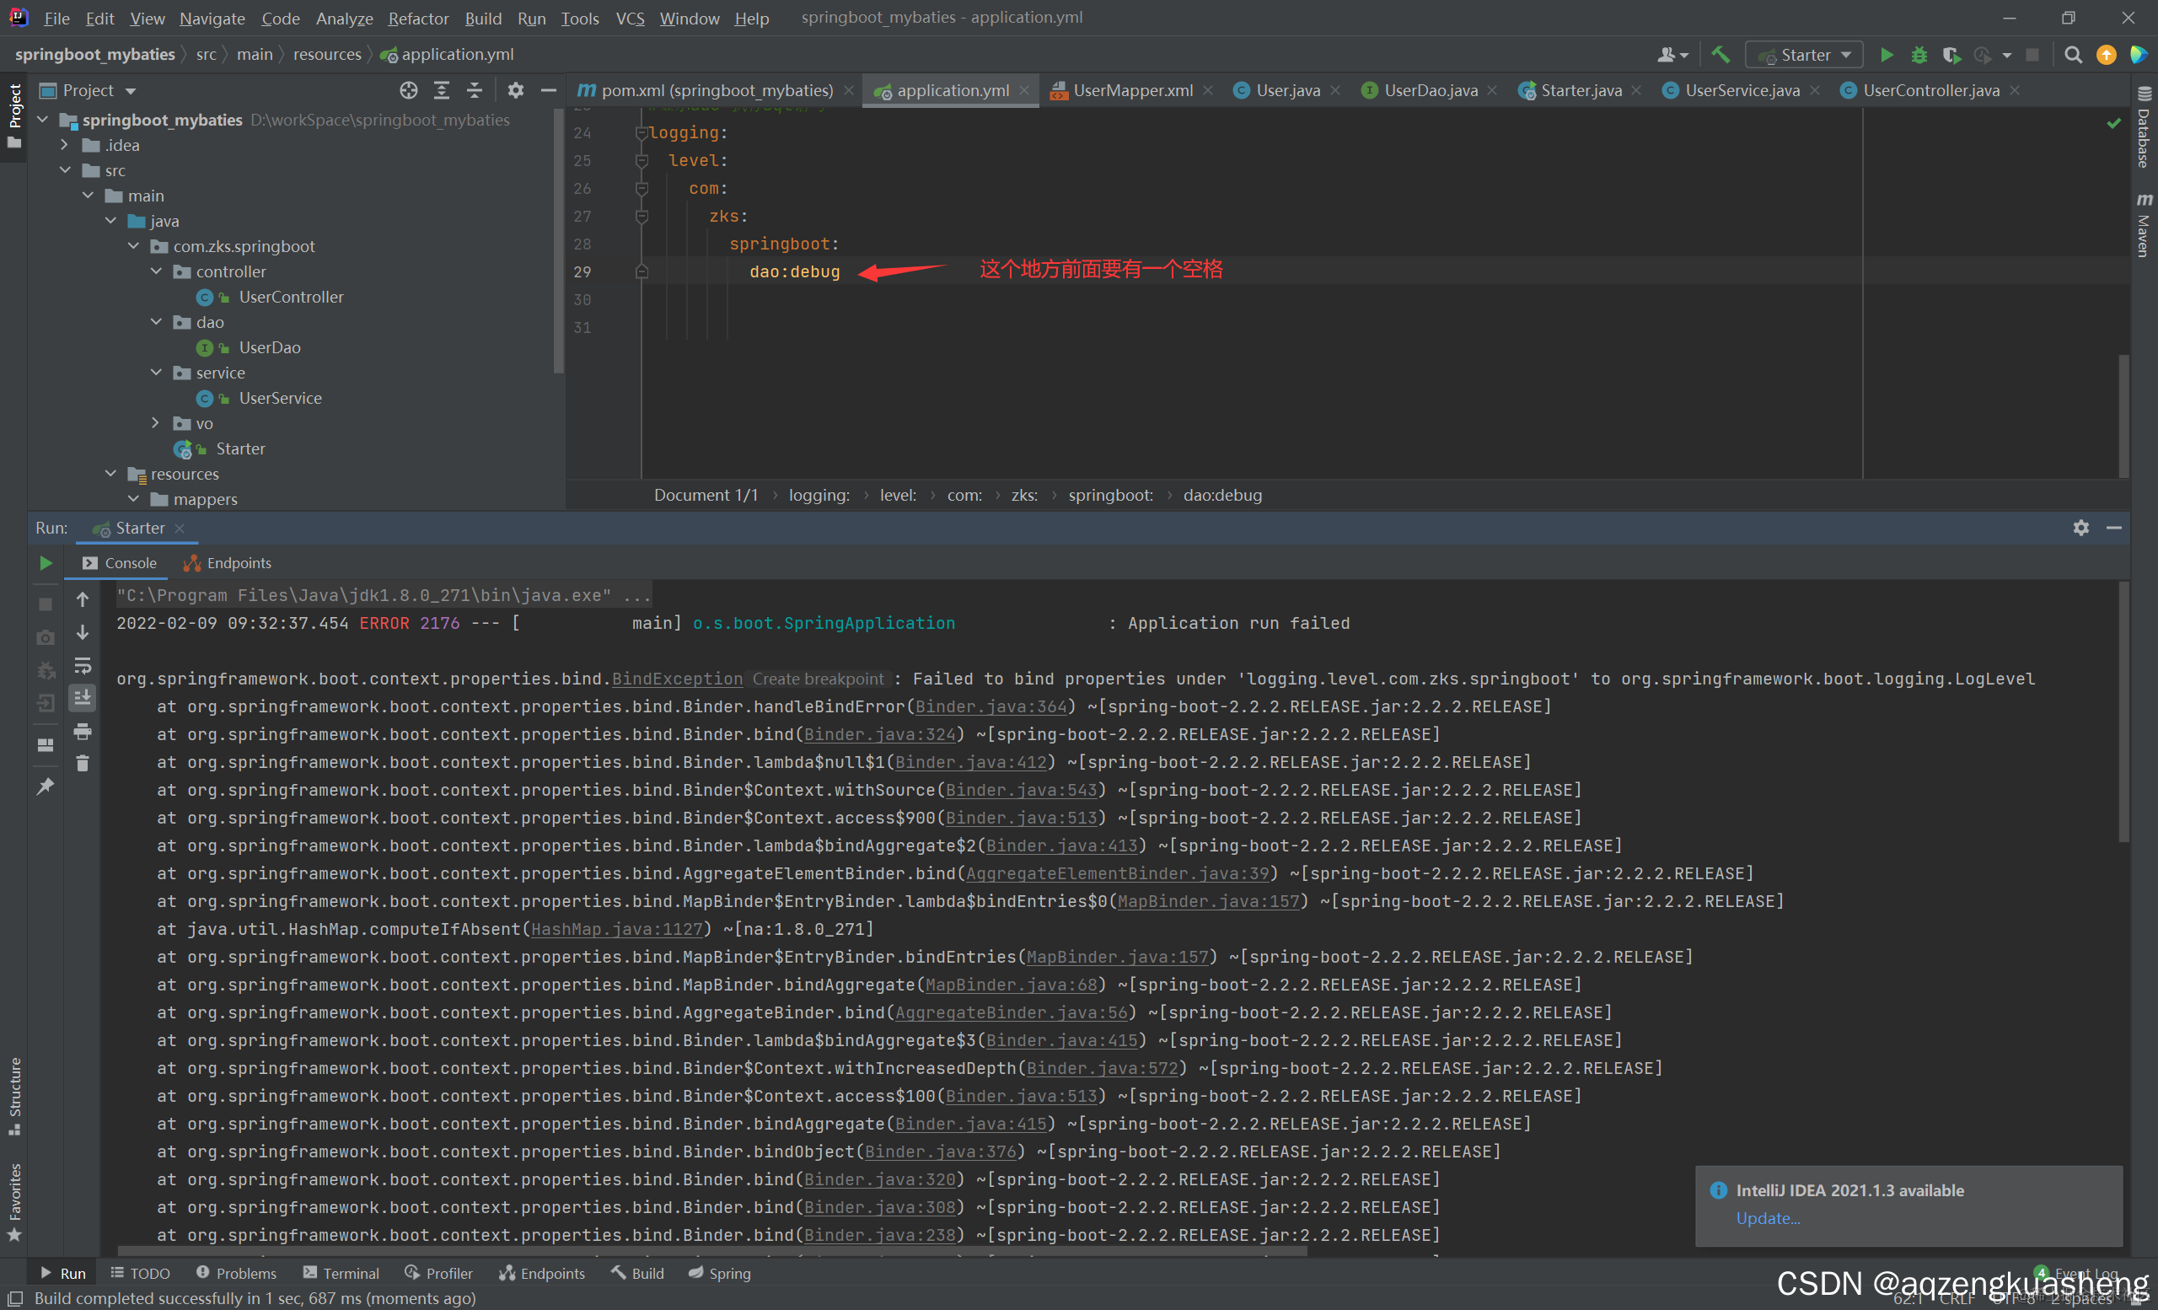
Task: Switch to UserMapper.xml editor tab
Action: pyautogui.click(x=1131, y=90)
